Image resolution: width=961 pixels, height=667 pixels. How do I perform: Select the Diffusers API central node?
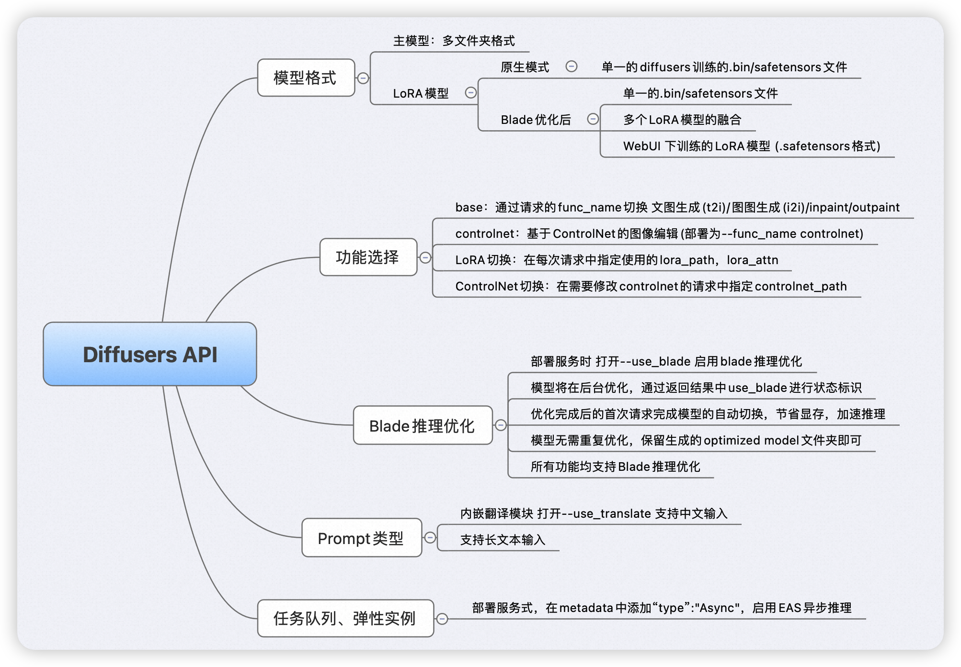click(150, 354)
